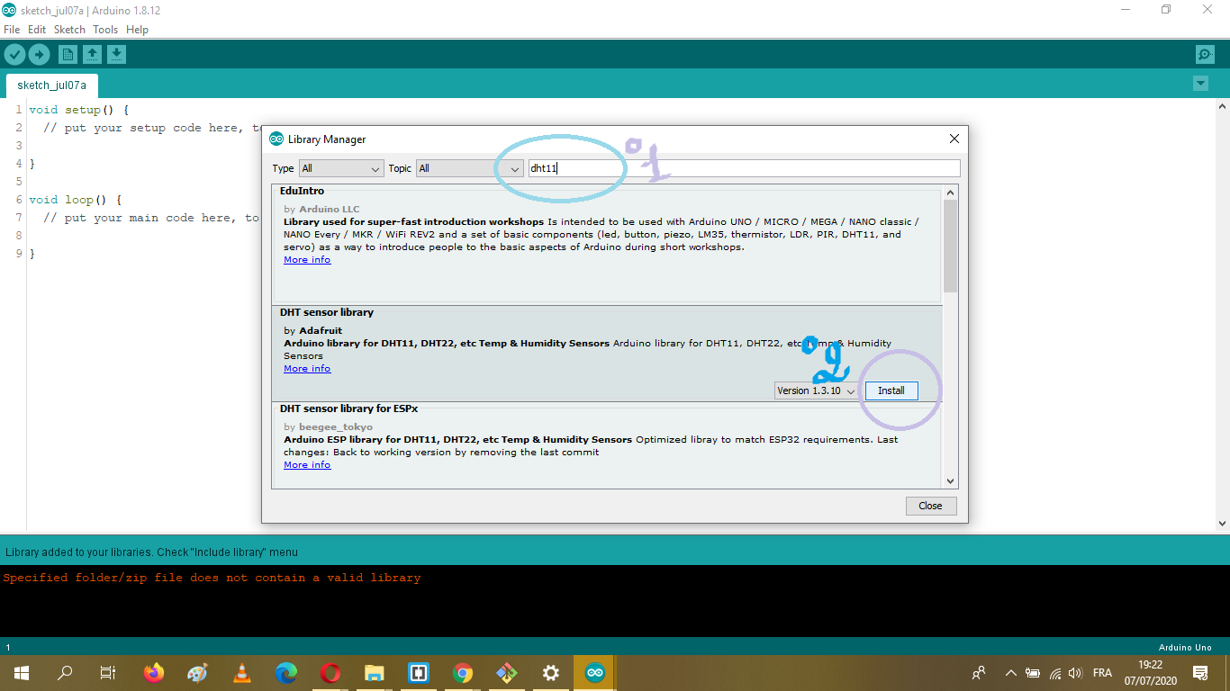Open VLC media player from the taskbar
Image resolution: width=1230 pixels, height=691 pixels.
[242, 673]
